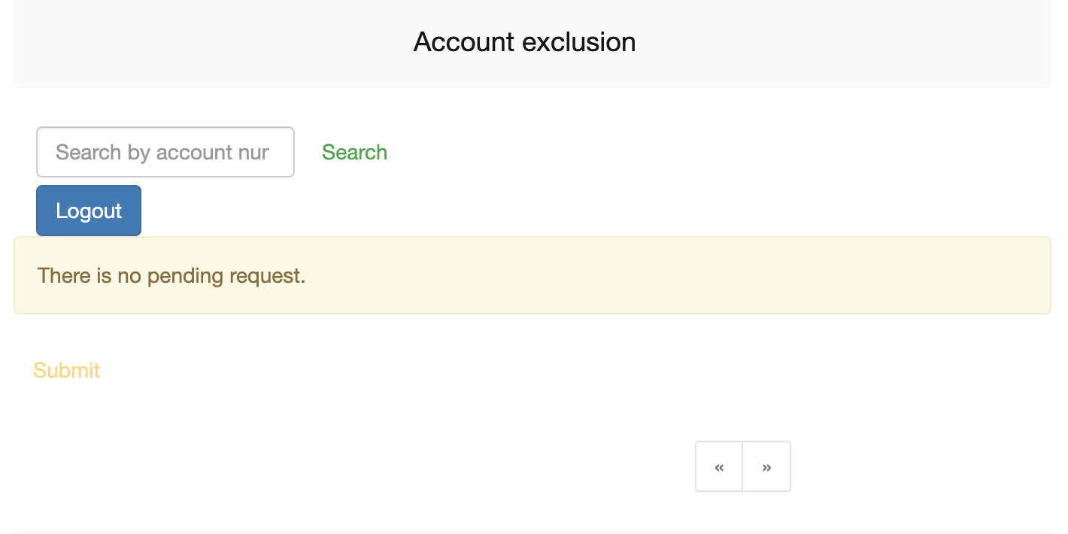Focus the Search by account number field
The width and height of the screenshot is (1068, 534).
tap(165, 152)
